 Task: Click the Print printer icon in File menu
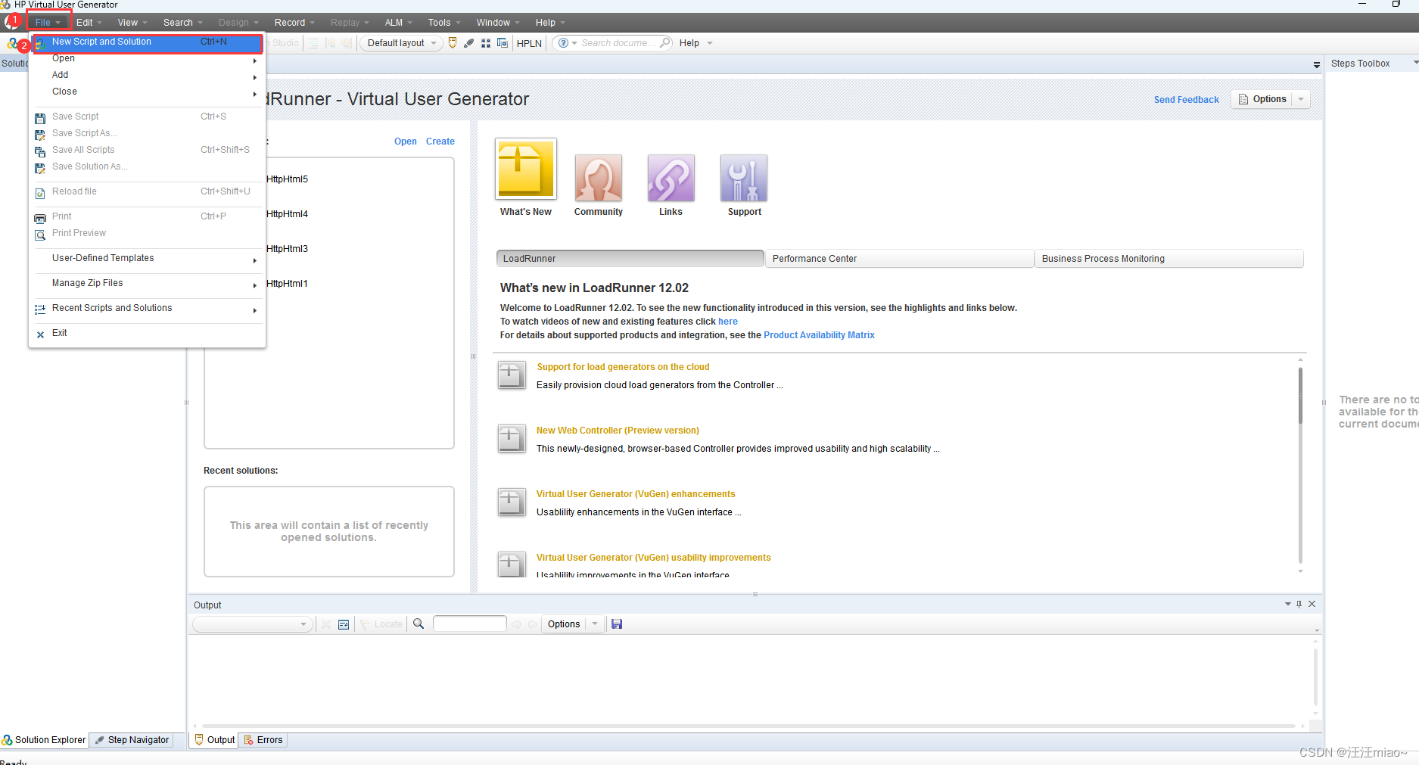click(x=40, y=218)
